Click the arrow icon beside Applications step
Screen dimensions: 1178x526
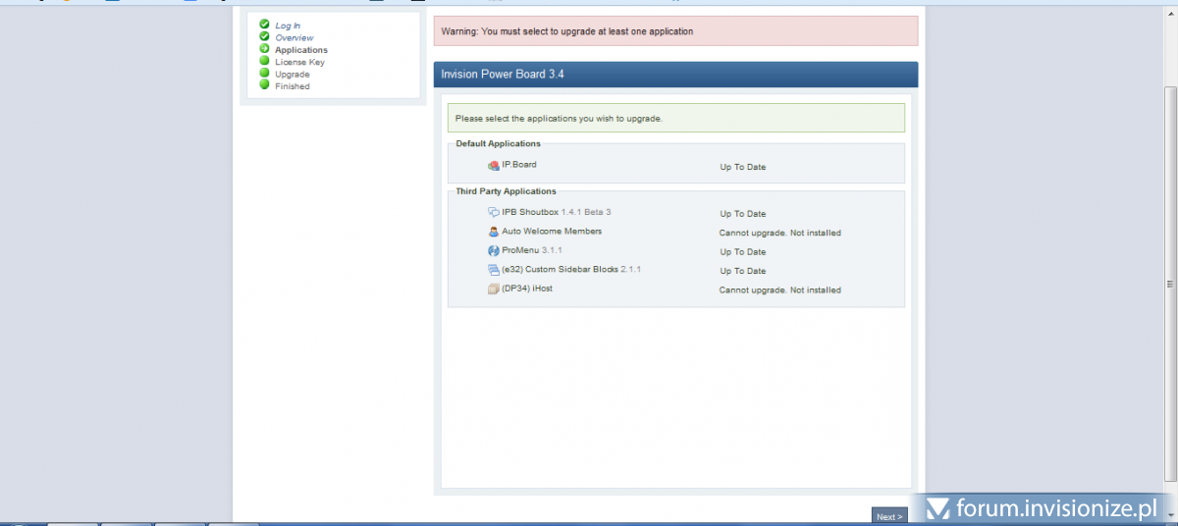pyautogui.click(x=264, y=49)
